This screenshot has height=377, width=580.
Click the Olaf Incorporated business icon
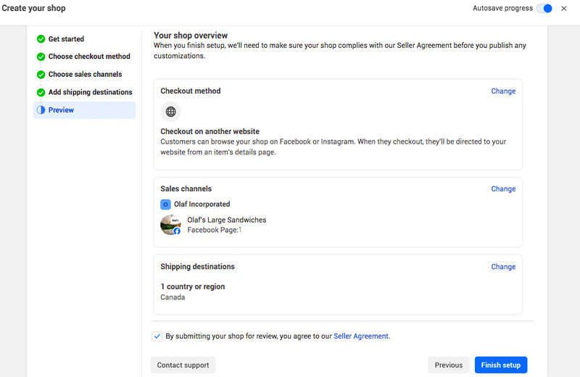(x=165, y=204)
